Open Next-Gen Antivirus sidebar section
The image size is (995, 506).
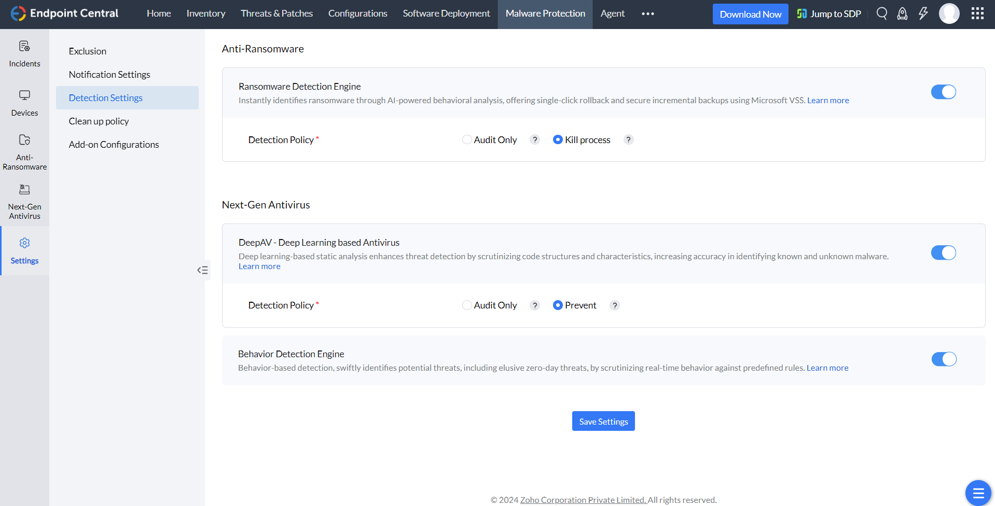click(24, 202)
